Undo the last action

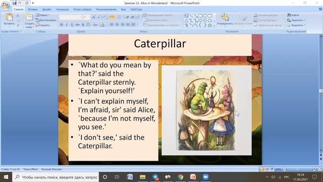pos(20,3)
